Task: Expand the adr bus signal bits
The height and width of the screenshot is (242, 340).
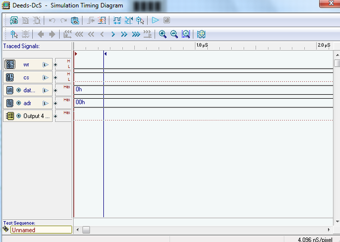Action: 19,103
